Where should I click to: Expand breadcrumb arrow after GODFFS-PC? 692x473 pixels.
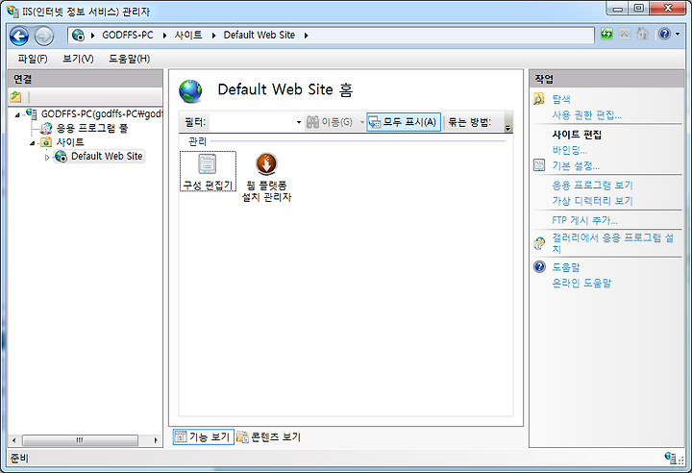coord(164,36)
